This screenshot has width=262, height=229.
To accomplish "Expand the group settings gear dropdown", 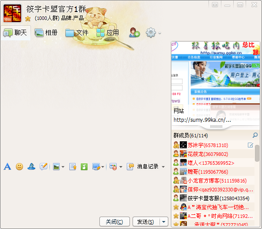I will 160,33.
